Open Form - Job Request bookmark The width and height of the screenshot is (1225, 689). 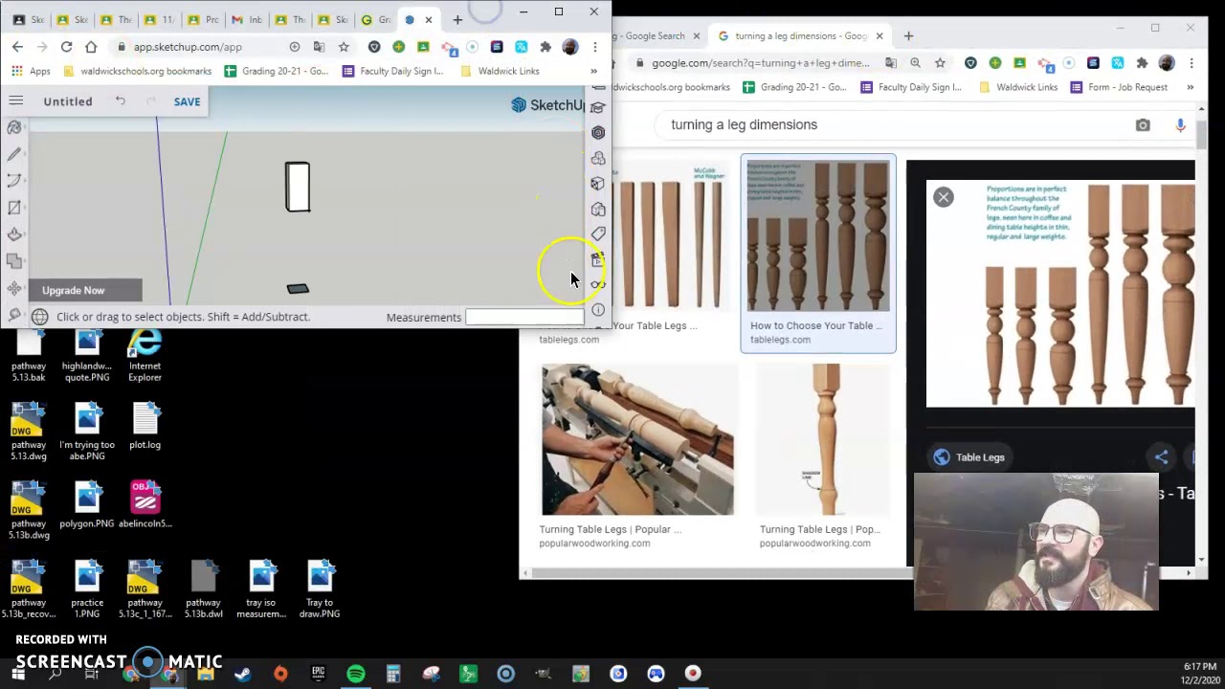tap(1120, 87)
